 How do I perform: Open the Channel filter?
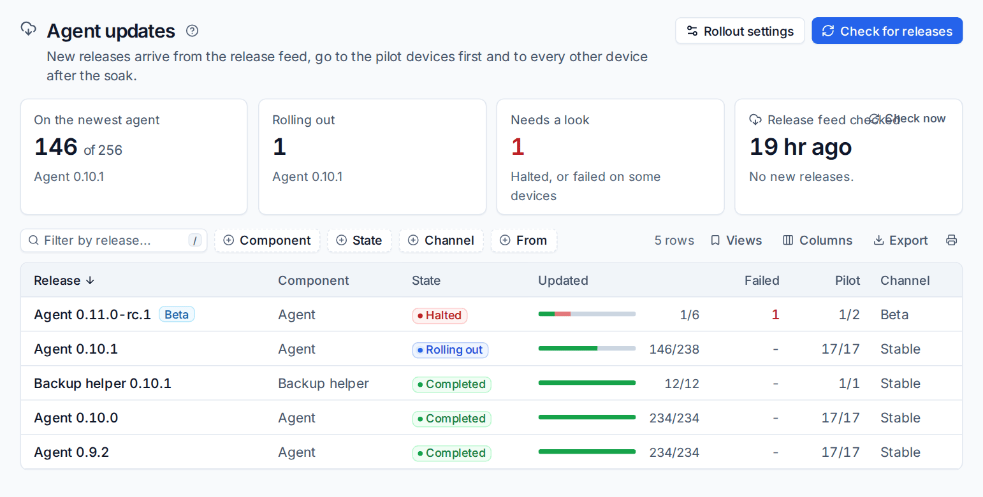[441, 240]
